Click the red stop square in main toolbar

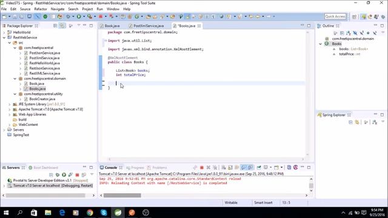[101, 16]
